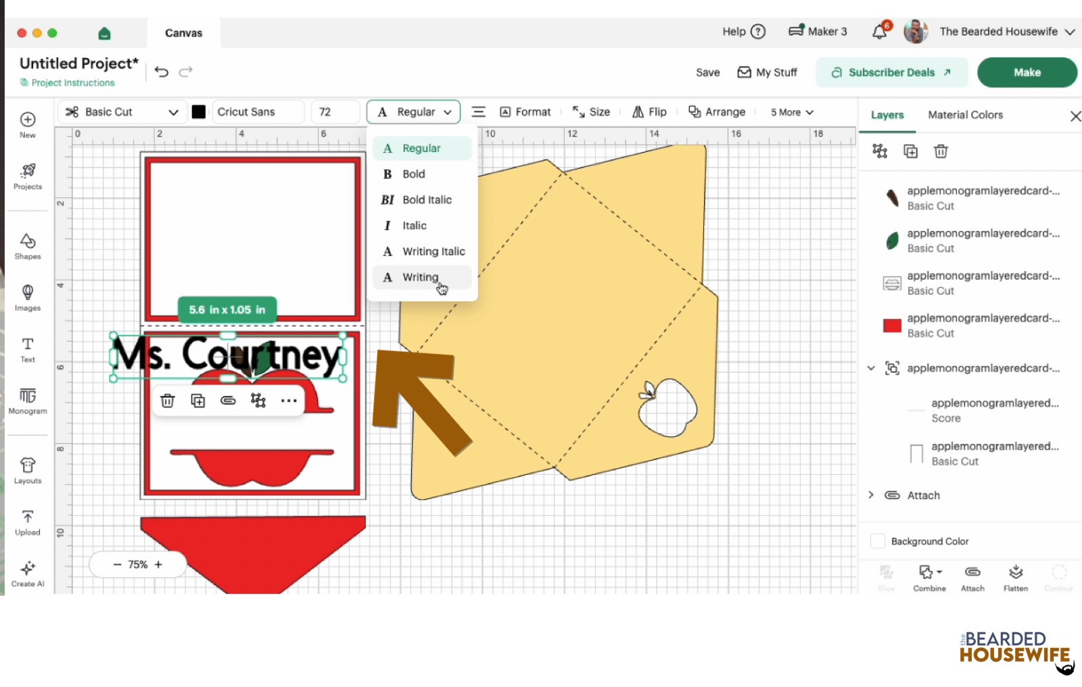Switch to the Material Colors tab

point(965,115)
